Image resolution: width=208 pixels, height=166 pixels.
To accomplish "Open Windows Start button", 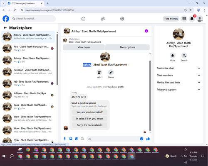I will tap(4, 156).
